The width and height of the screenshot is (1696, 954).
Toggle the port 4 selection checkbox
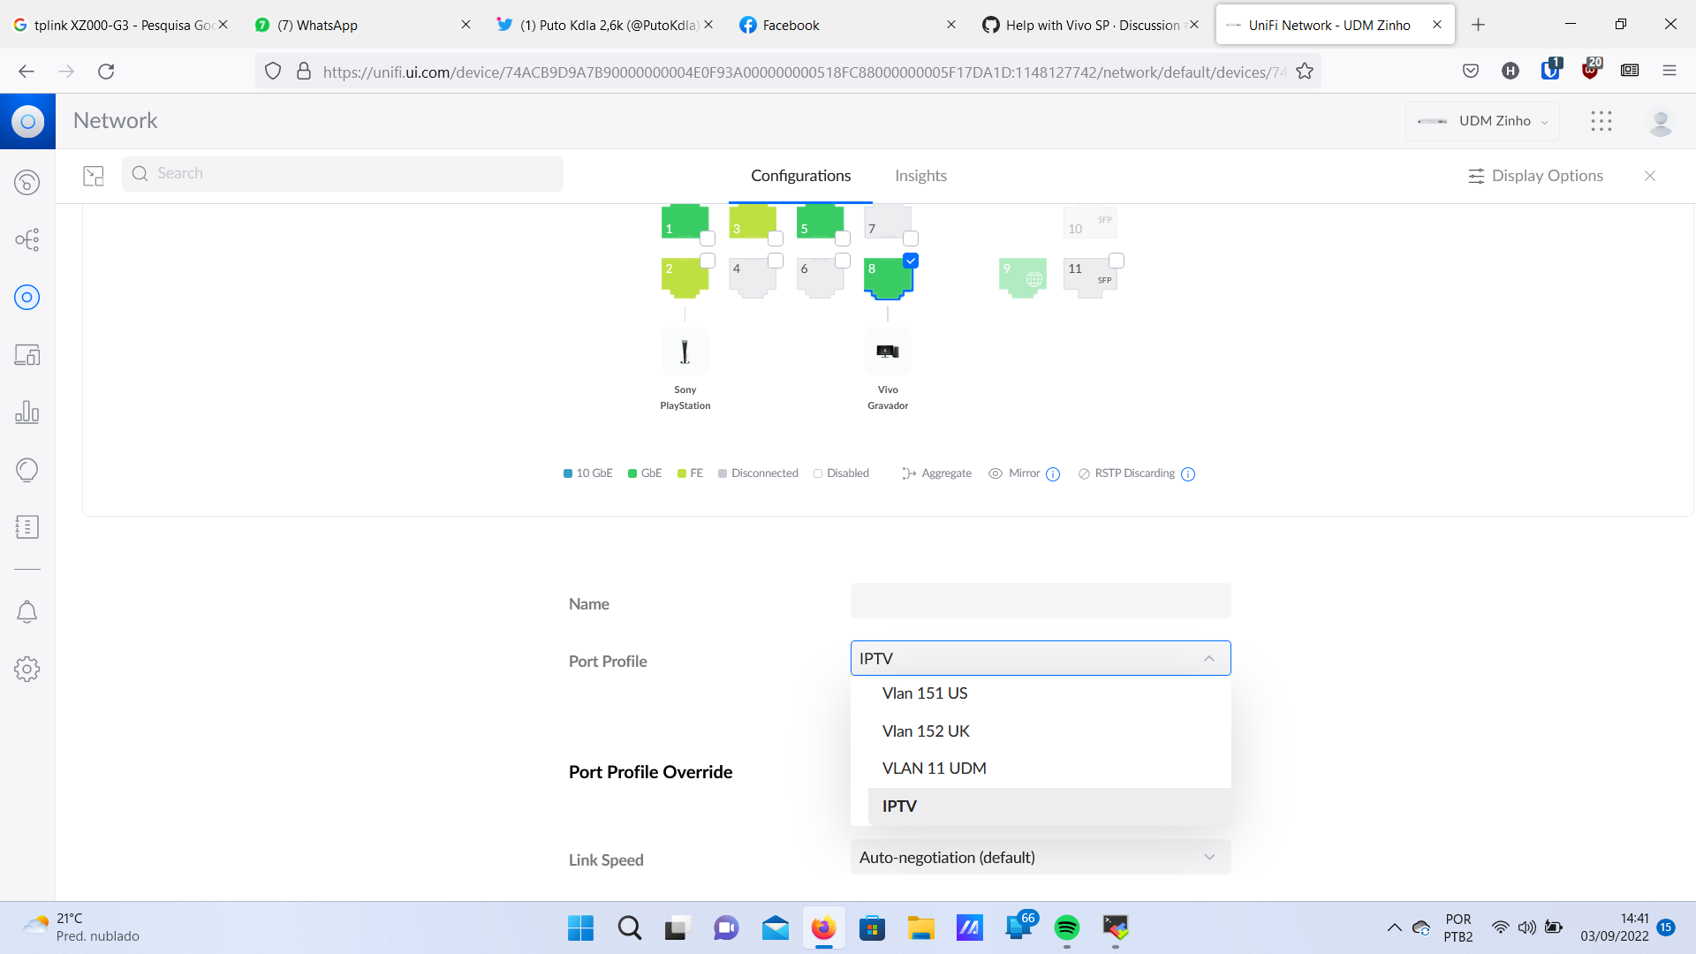tap(776, 261)
